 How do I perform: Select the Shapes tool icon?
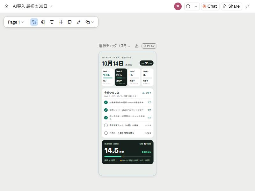coord(87,22)
